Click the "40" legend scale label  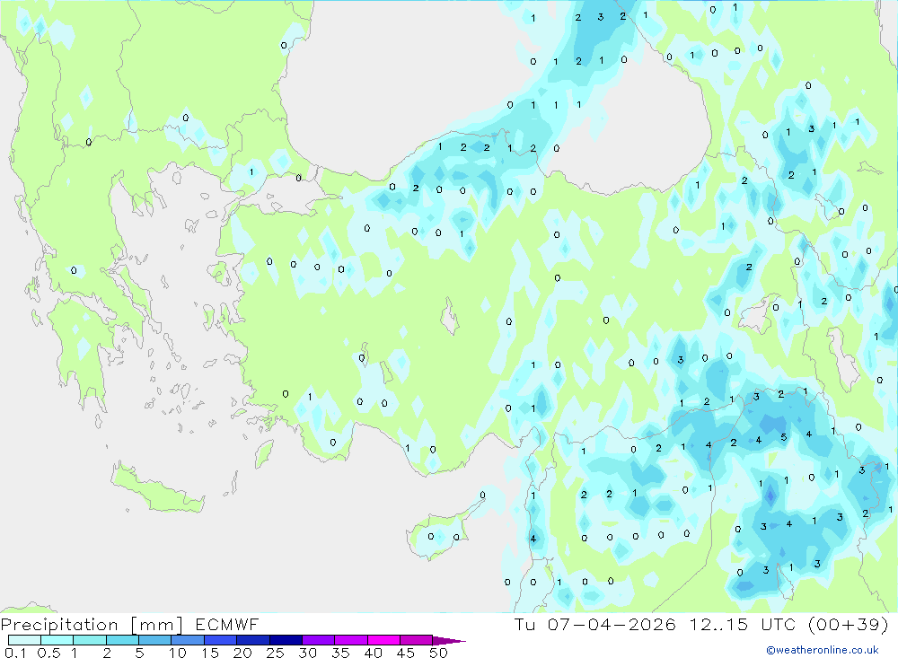pos(374,653)
